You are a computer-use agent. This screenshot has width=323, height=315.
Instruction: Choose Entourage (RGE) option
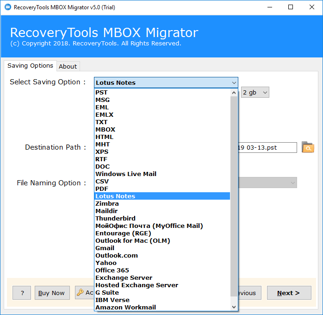click(162, 233)
